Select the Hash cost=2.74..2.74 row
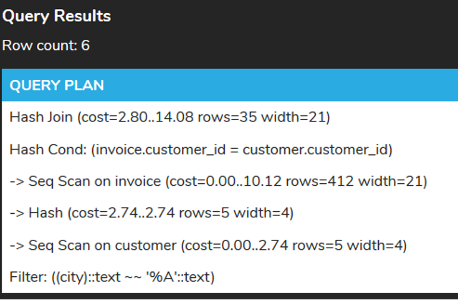This screenshot has height=300, width=458. [x=152, y=212]
